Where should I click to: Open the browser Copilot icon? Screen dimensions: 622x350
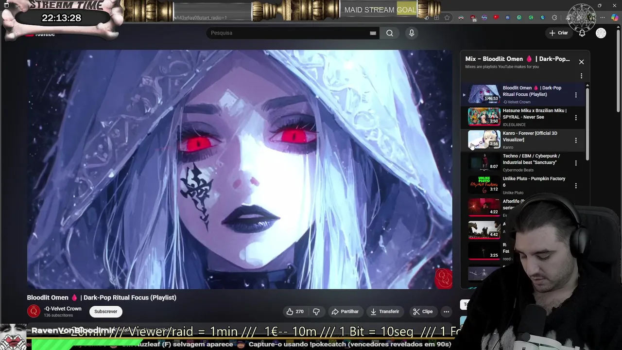(x=615, y=17)
